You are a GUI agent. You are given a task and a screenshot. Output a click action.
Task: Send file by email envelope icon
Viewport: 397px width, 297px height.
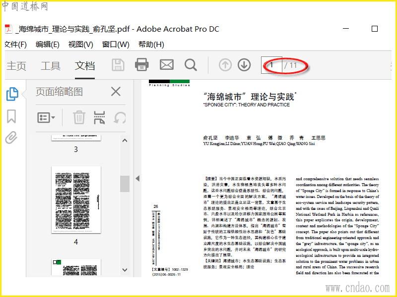pos(167,65)
